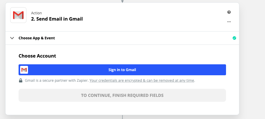The width and height of the screenshot is (265, 119).
Task: Select the Choose Account heading
Action: (x=37, y=56)
